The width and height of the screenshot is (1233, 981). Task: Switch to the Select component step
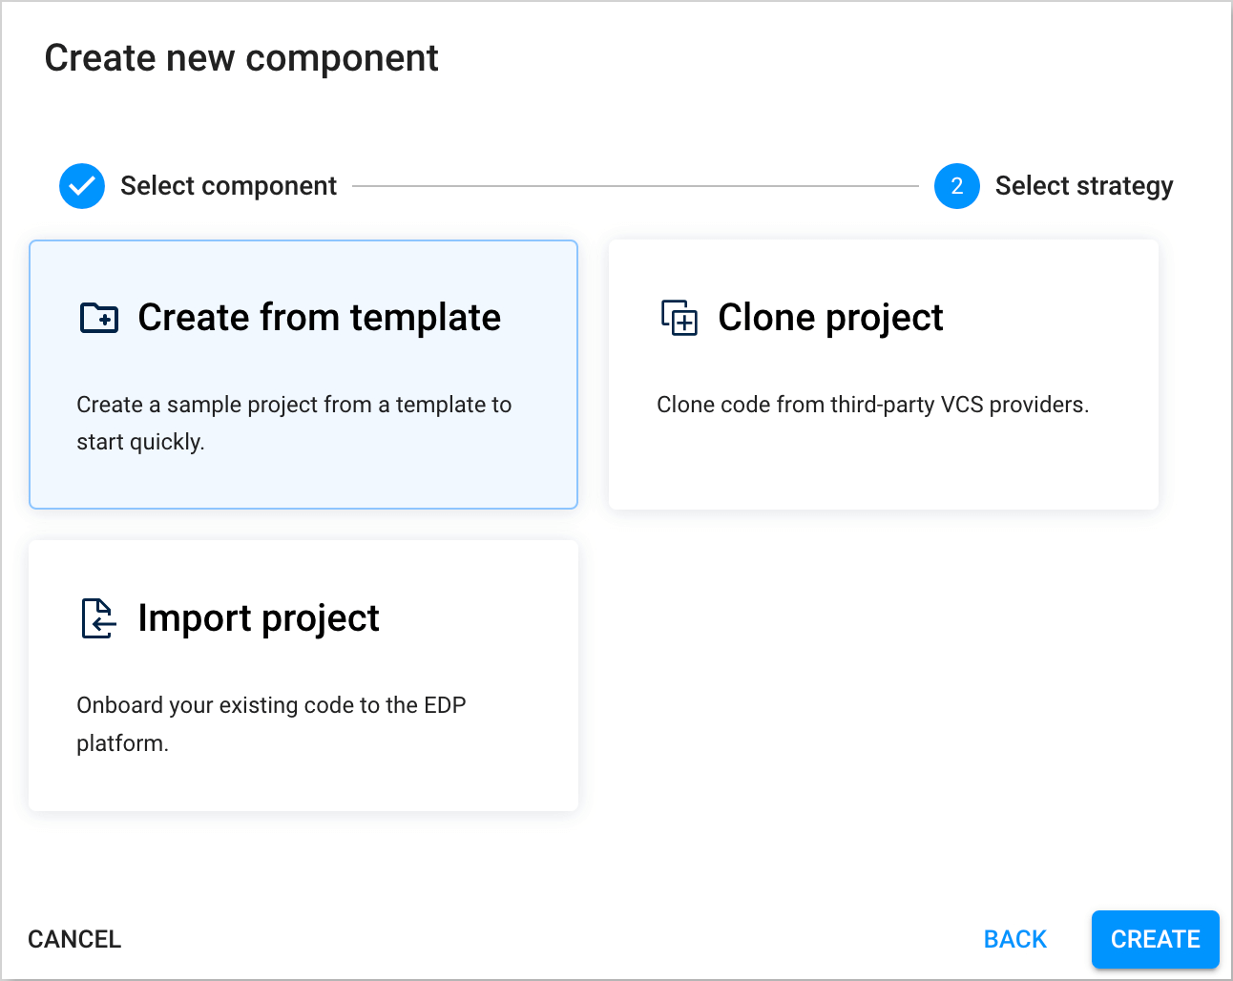pyautogui.click(x=228, y=186)
